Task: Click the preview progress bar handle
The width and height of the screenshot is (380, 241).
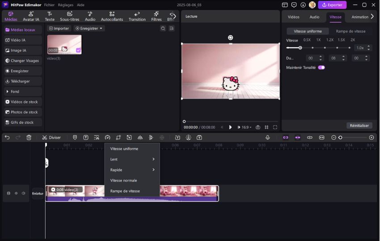Action: pyautogui.click(x=184, y=122)
